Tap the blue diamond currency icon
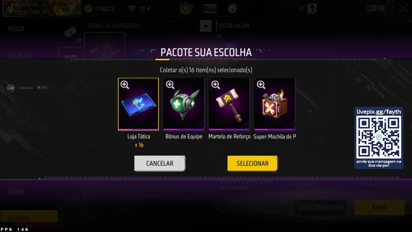 pos(132,9)
